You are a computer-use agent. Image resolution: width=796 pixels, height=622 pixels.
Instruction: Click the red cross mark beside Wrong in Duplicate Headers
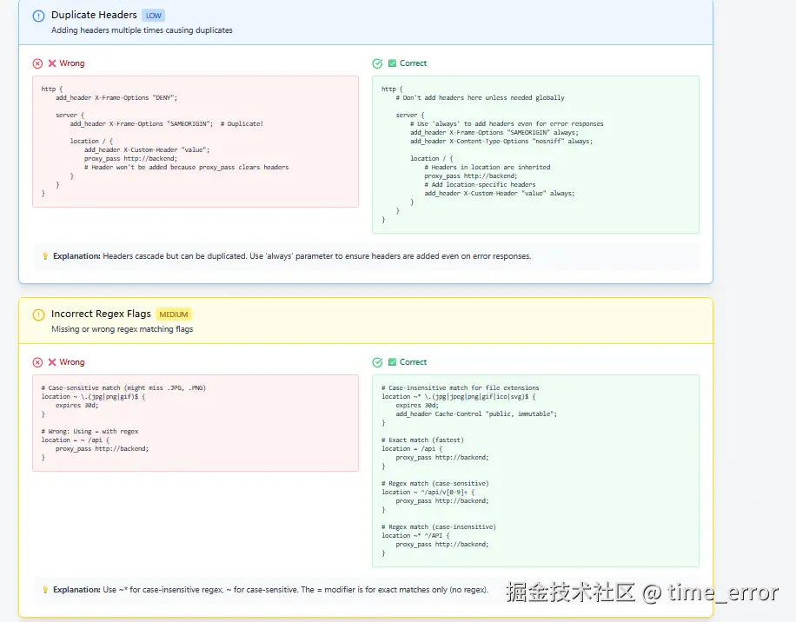pos(52,63)
